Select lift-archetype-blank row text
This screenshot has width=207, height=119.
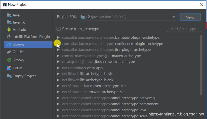88,80
